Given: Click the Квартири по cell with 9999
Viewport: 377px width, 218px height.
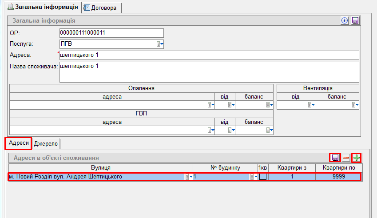Looking at the screenshot, I should click(338, 177).
